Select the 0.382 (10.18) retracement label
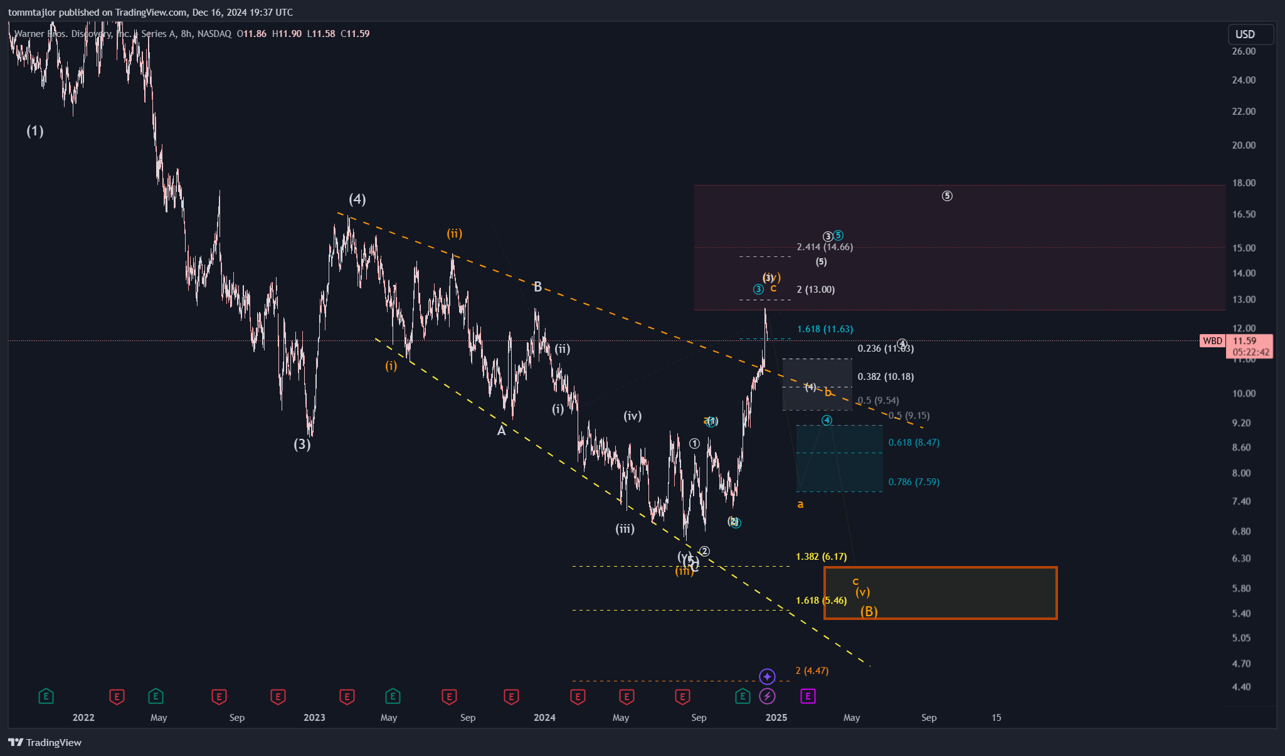The width and height of the screenshot is (1285, 756). (886, 377)
